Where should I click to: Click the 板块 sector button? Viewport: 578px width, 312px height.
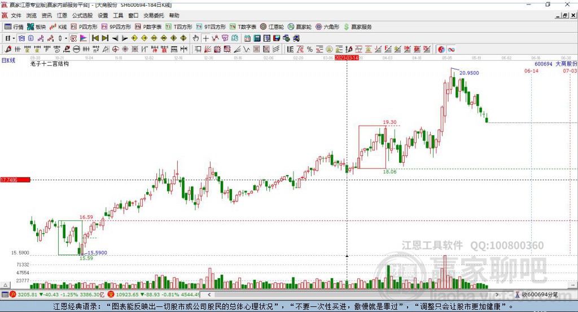coord(37,27)
